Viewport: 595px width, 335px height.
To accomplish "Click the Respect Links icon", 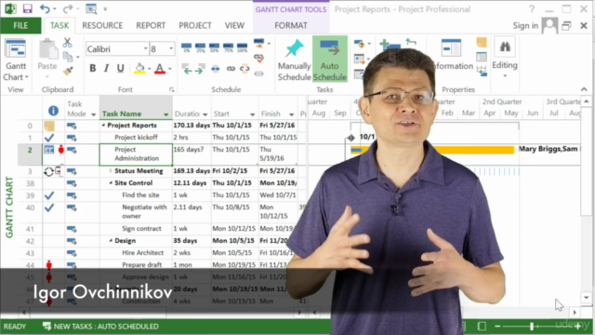I will pos(258,58).
